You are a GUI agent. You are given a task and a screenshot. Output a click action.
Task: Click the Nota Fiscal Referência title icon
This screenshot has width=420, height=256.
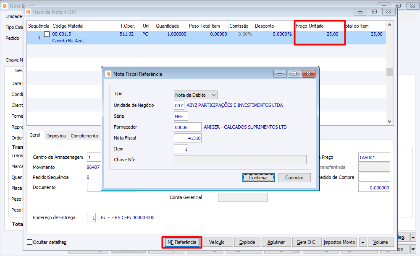108,74
